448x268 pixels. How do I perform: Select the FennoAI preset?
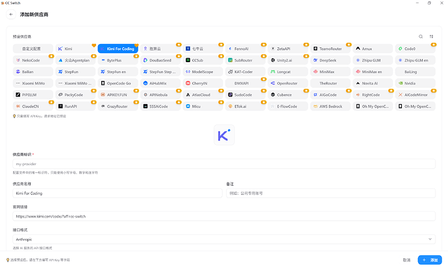245,49
